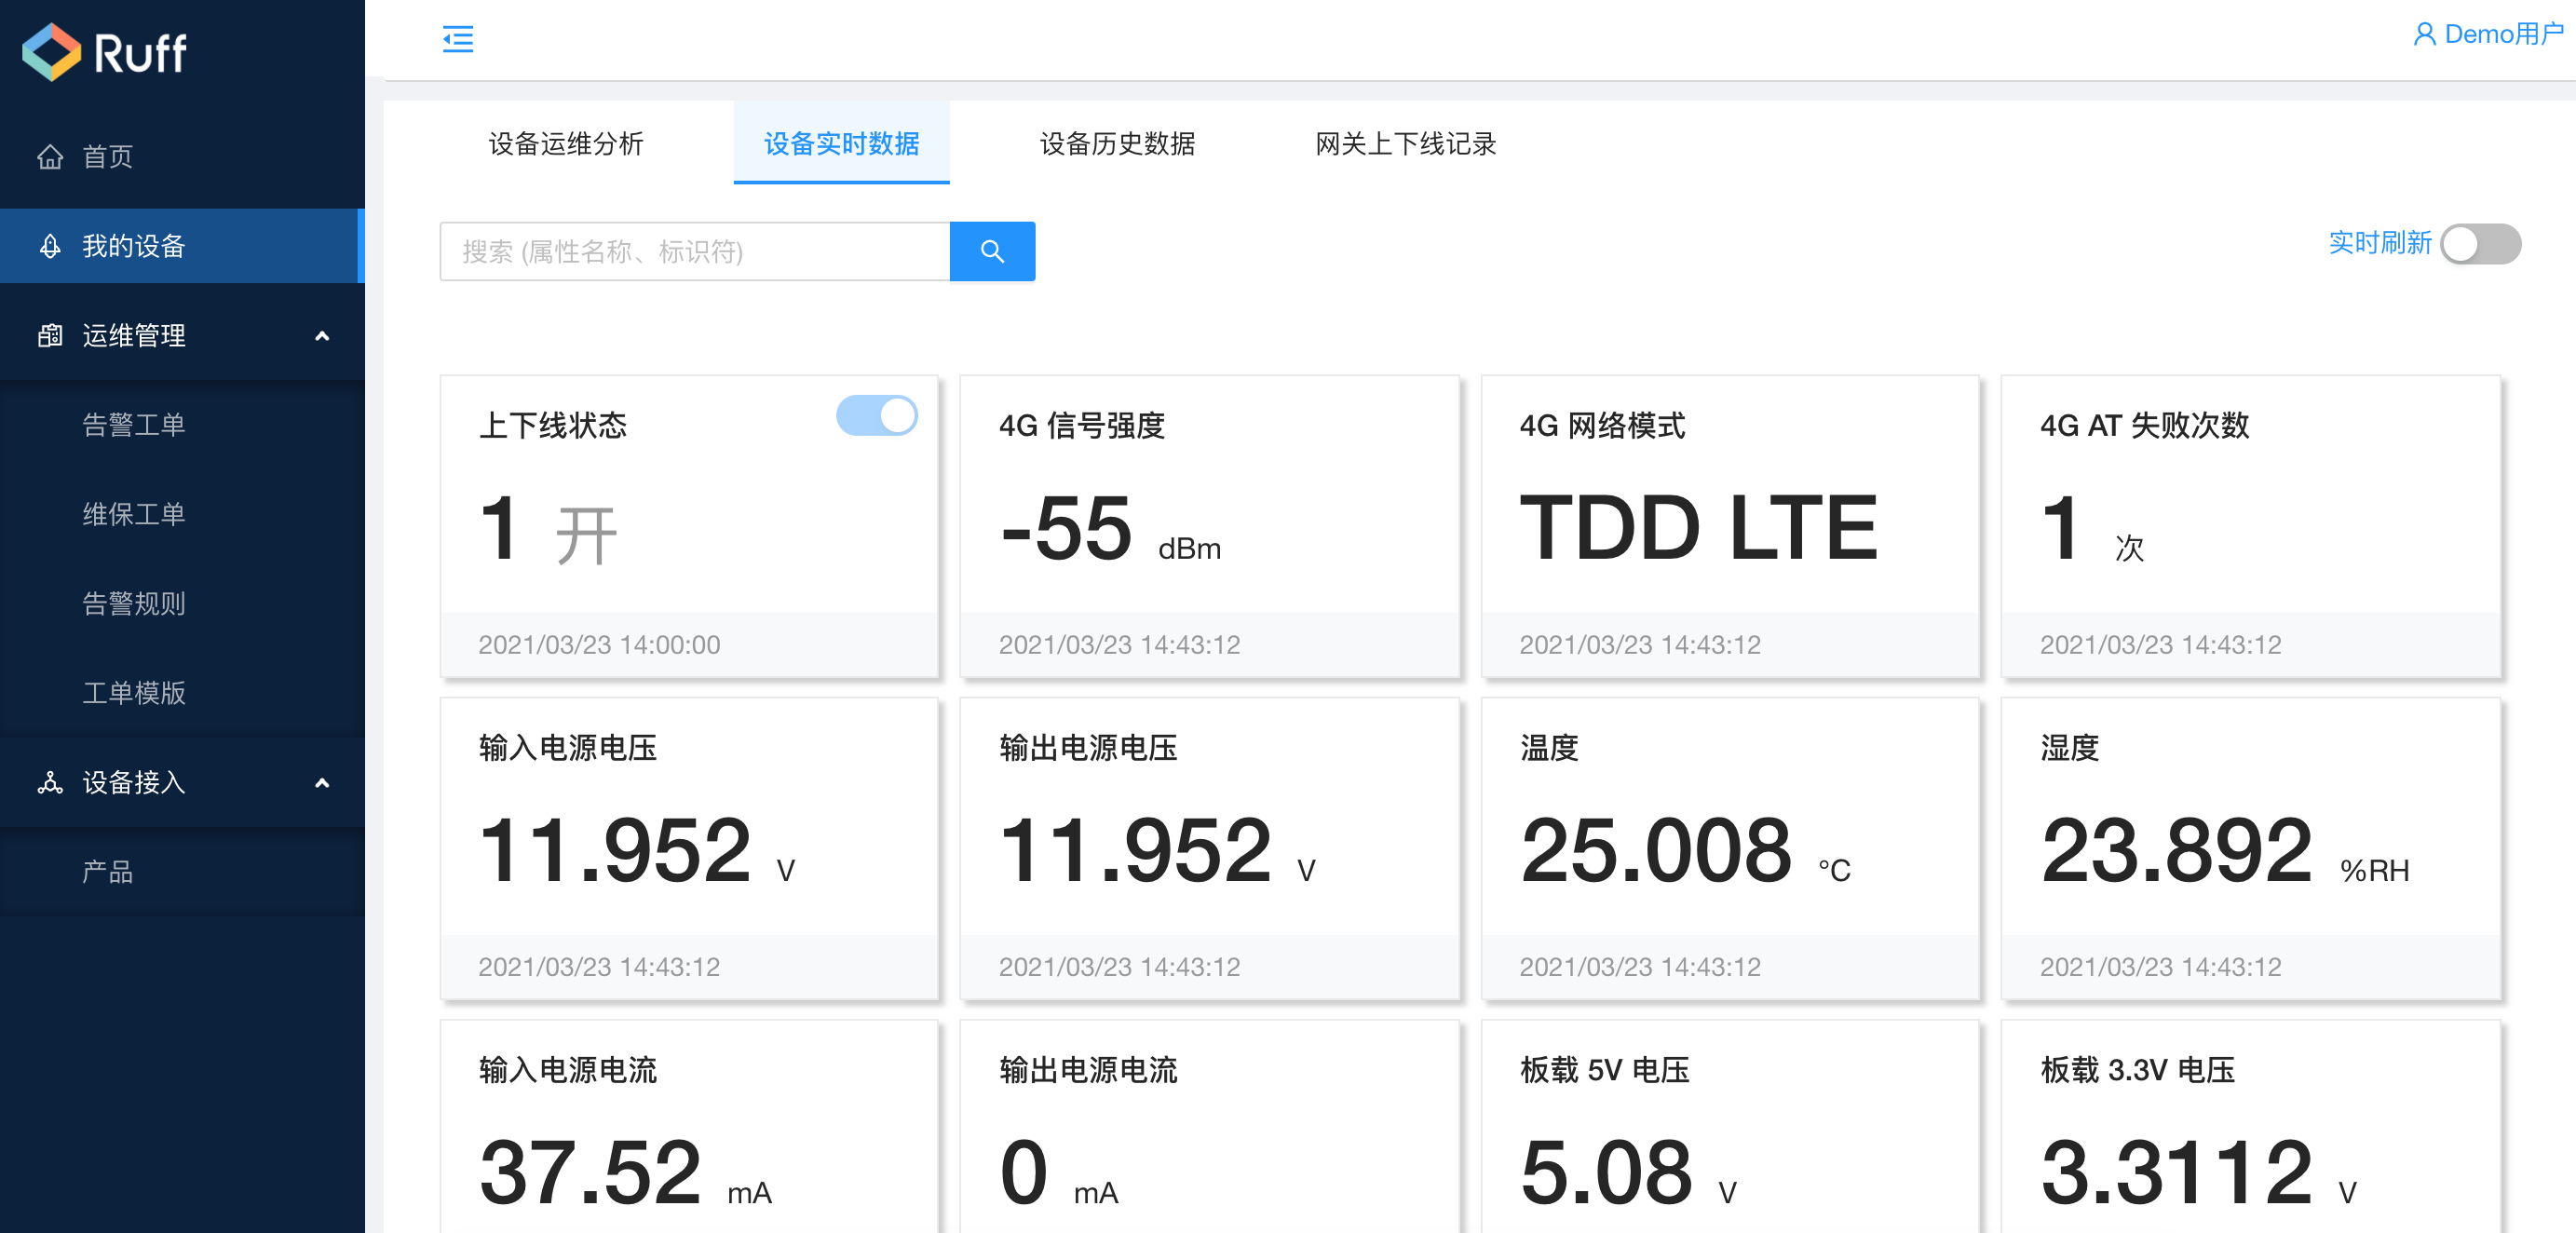Click inside the property search field

click(695, 252)
